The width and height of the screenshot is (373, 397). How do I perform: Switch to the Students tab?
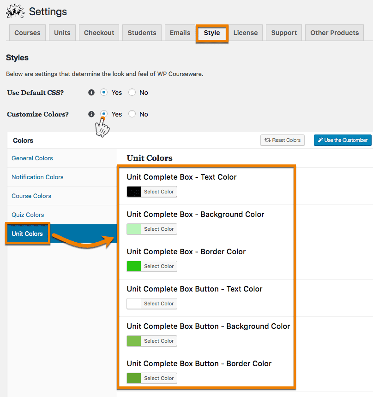pyautogui.click(x=142, y=33)
